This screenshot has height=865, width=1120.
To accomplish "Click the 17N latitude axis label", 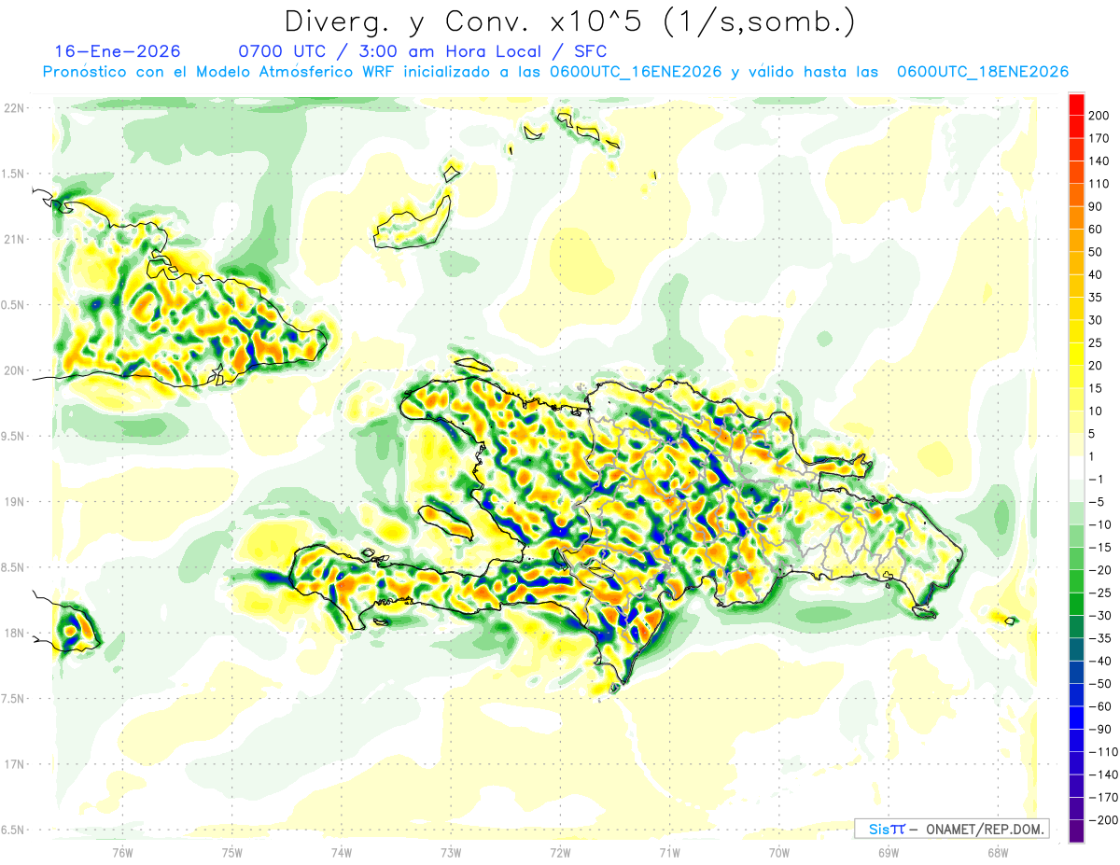I will (14, 764).
